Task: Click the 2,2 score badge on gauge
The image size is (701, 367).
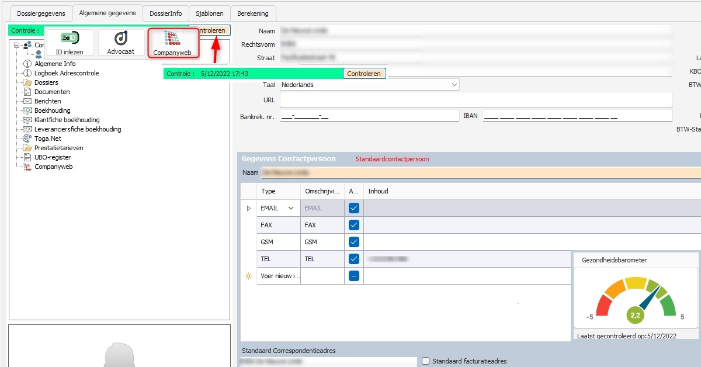Action: [x=635, y=316]
